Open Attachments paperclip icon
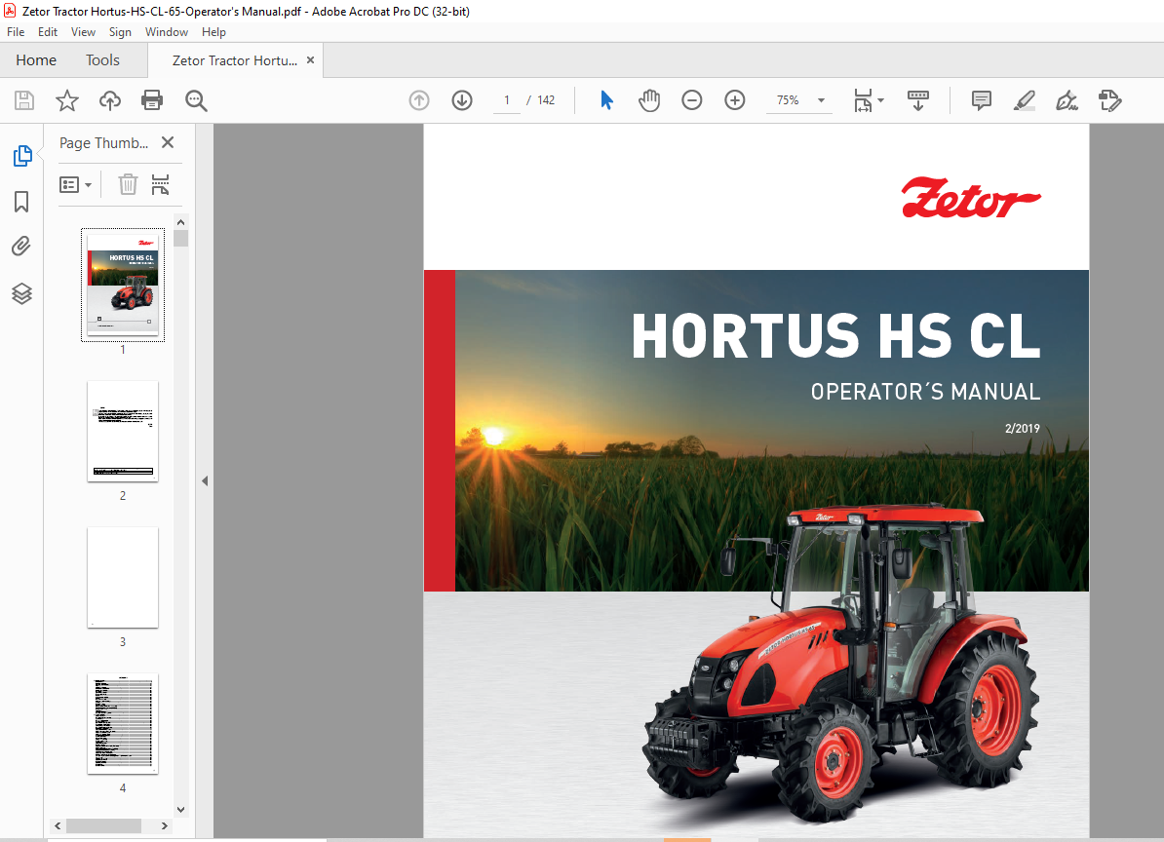This screenshot has height=842, width=1164. pyautogui.click(x=21, y=247)
